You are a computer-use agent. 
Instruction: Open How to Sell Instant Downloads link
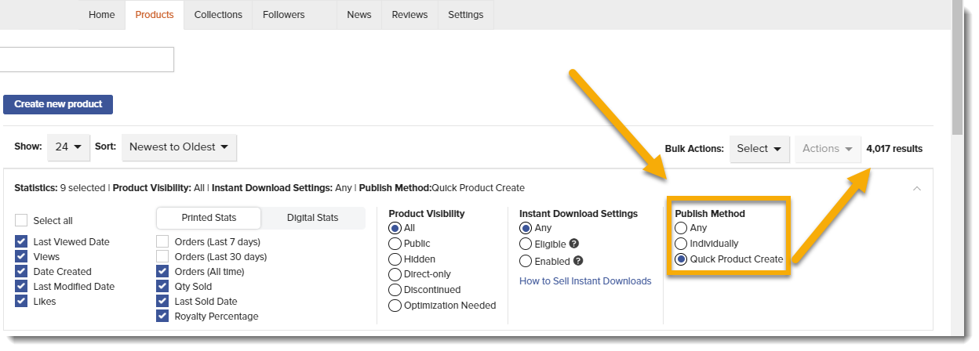tap(585, 280)
